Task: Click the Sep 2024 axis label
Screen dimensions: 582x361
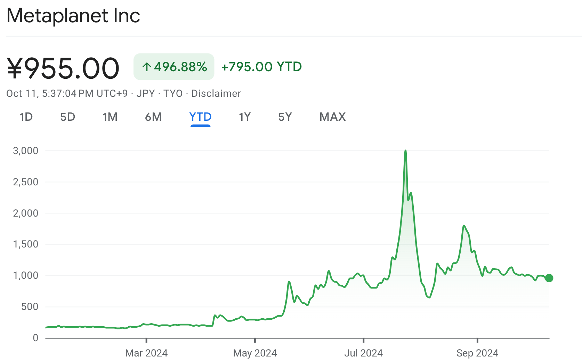Action: tap(477, 353)
